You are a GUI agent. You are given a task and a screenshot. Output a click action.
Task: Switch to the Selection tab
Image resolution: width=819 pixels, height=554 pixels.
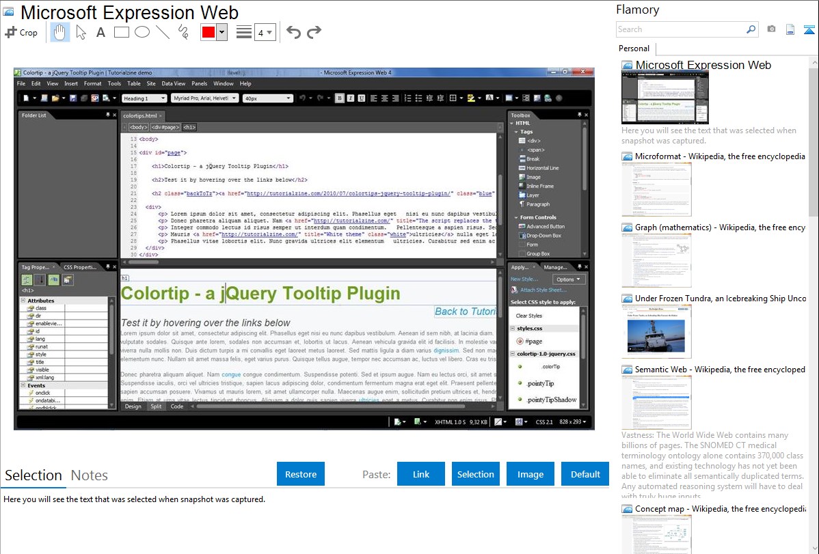pyautogui.click(x=33, y=475)
